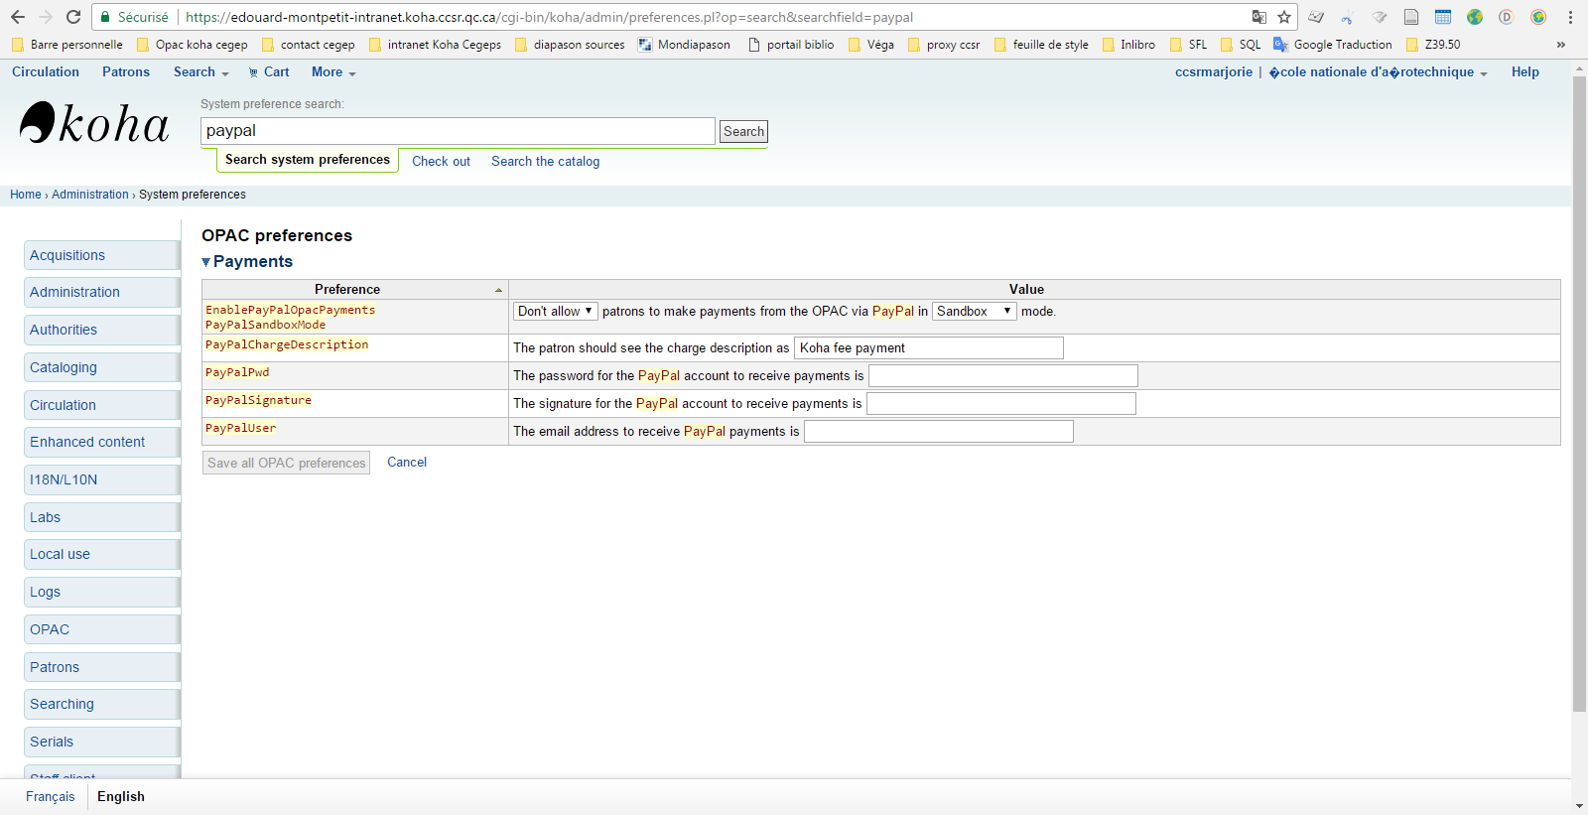This screenshot has height=815, width=1588.
Task: Open the Search menu in top navigation
Action: (x=200, y=72)
